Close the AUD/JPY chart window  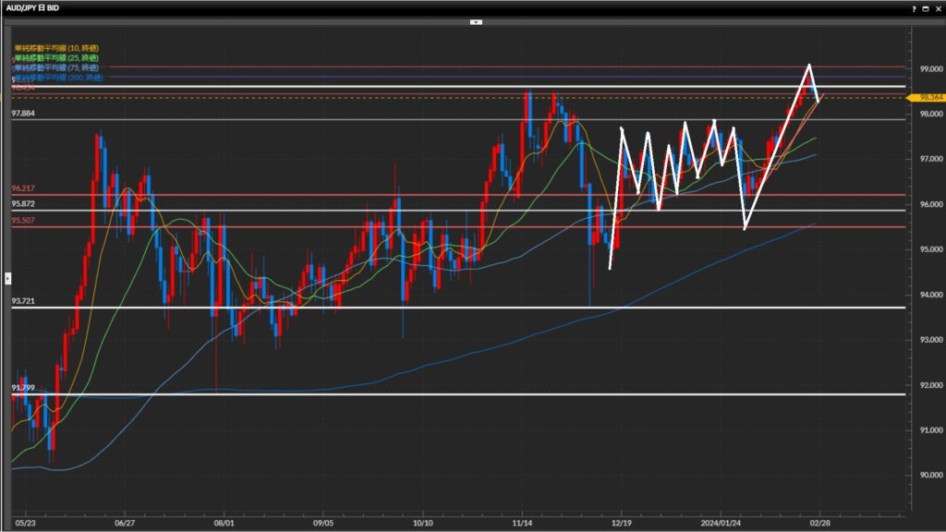937,7
